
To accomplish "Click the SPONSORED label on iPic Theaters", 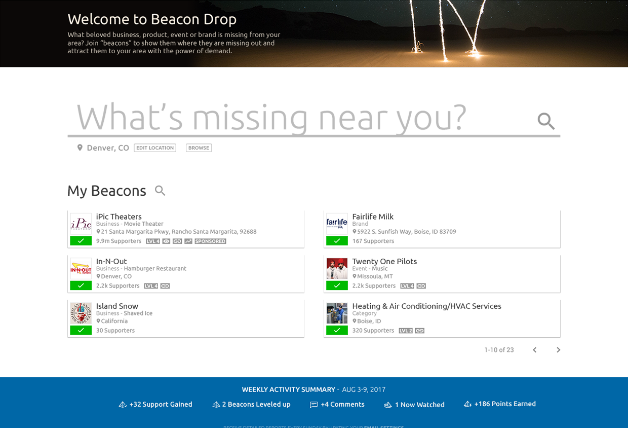I will click(x=210, y=241).
